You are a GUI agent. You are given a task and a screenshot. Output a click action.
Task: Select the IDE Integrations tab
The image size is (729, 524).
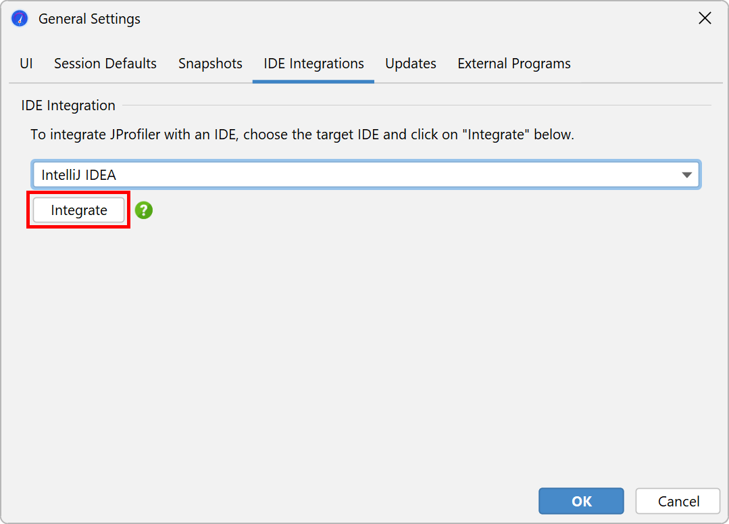(313, 64)
